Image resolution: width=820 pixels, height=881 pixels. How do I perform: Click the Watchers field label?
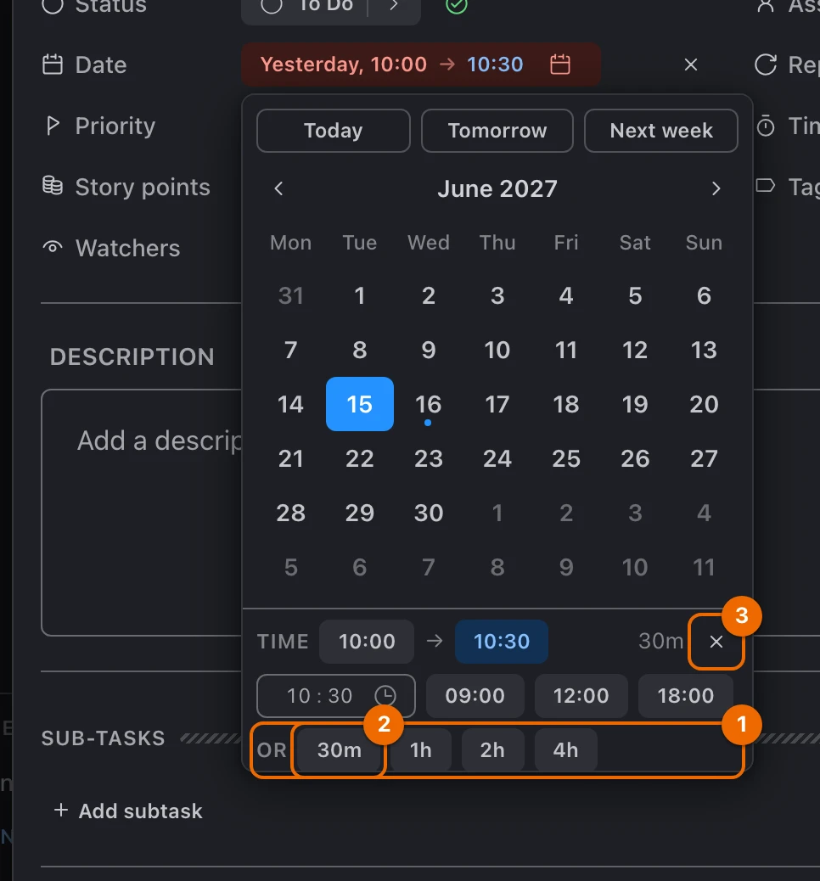pos(127,248)
